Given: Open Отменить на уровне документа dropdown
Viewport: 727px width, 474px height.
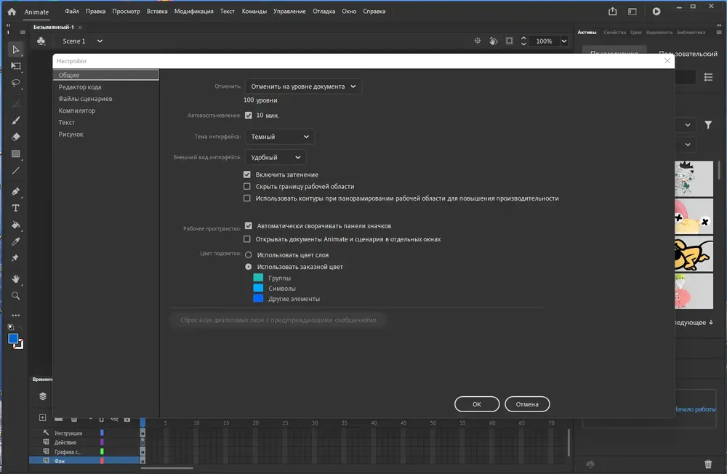Looking at the screenshot, I should tap(303, 87).
